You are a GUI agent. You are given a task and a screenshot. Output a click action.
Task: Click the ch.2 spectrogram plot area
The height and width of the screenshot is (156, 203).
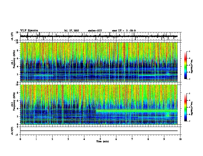pyautogui.click(x=99, y=105)
